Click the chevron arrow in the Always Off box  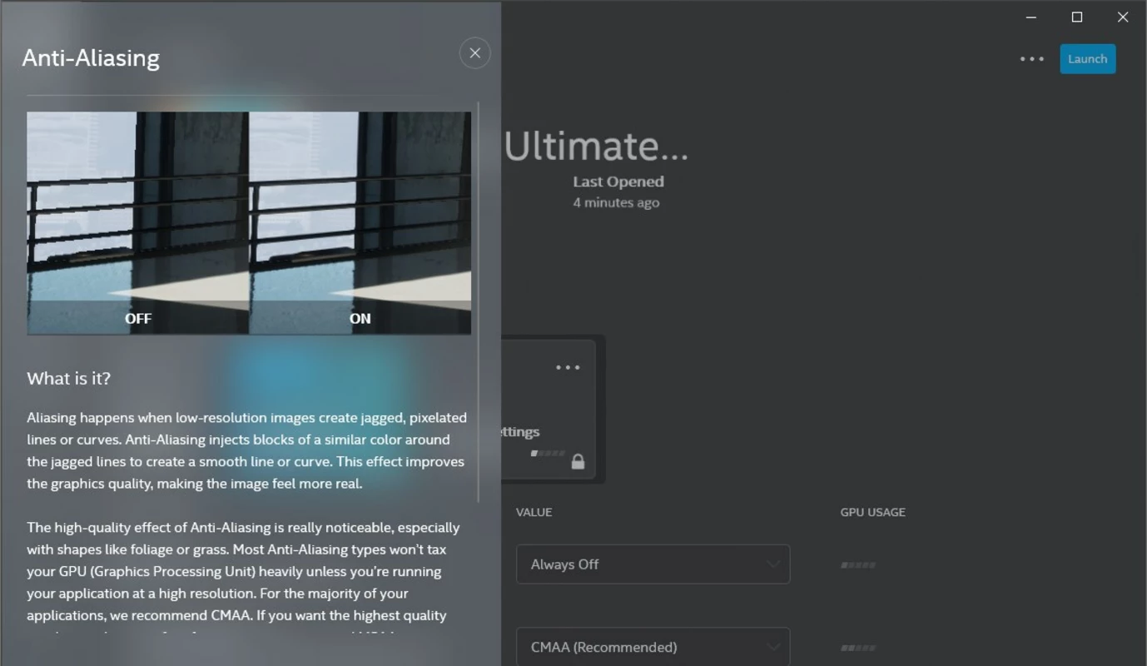772,564
